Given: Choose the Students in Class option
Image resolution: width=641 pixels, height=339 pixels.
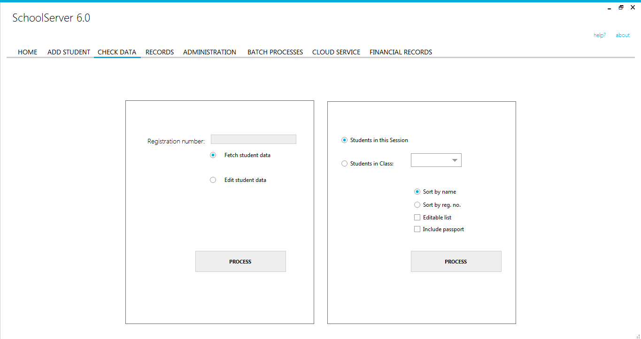Looking at the screenshot, I should click(344, 163).
